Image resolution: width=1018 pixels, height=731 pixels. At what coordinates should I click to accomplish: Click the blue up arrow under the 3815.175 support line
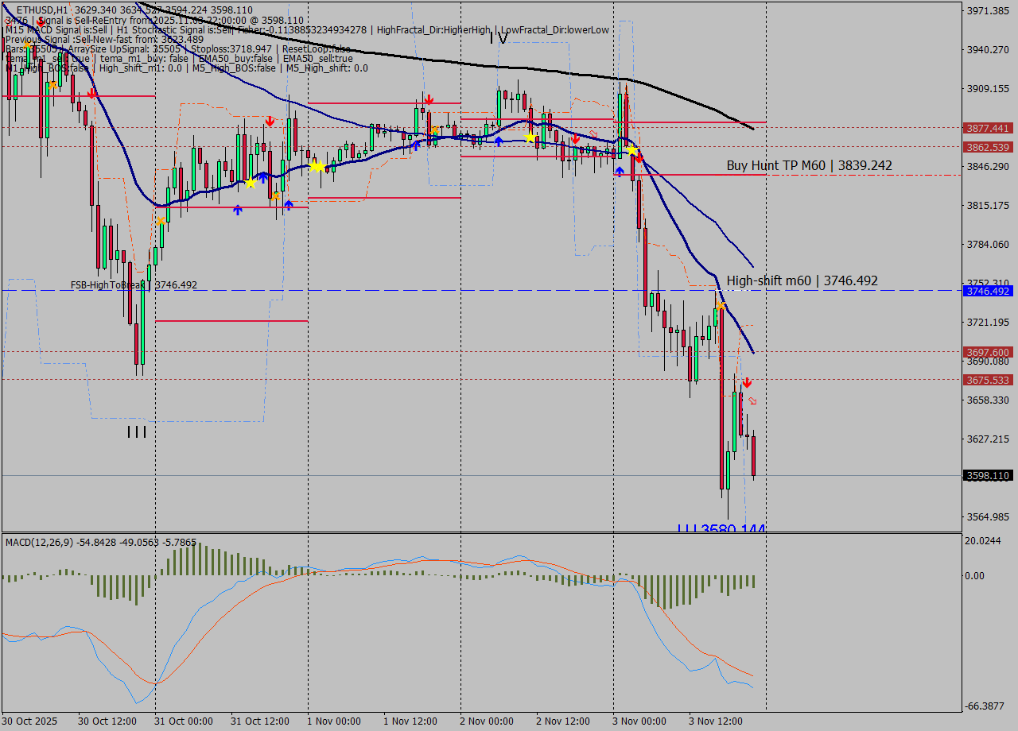[238, 209]
